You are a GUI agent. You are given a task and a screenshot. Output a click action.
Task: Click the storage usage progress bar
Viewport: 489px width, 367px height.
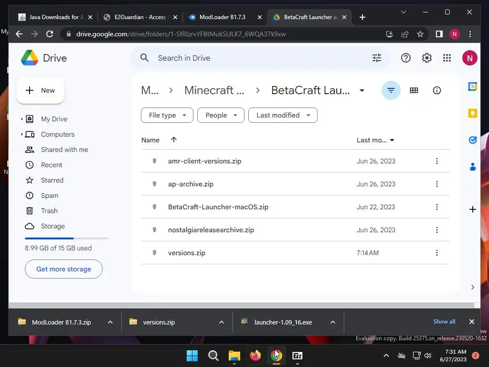(66, 238)
